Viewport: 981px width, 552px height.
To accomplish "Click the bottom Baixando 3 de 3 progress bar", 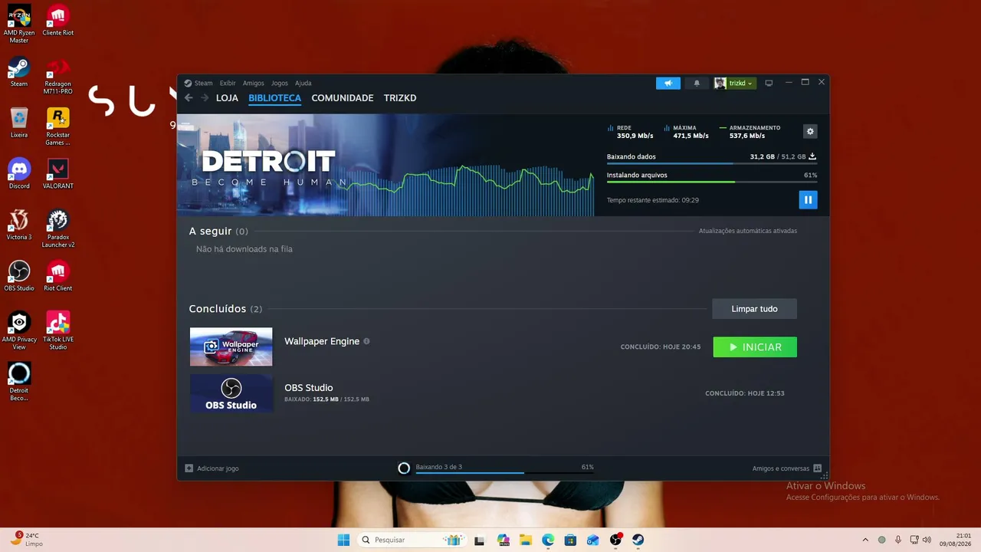I will coord(505,473).
